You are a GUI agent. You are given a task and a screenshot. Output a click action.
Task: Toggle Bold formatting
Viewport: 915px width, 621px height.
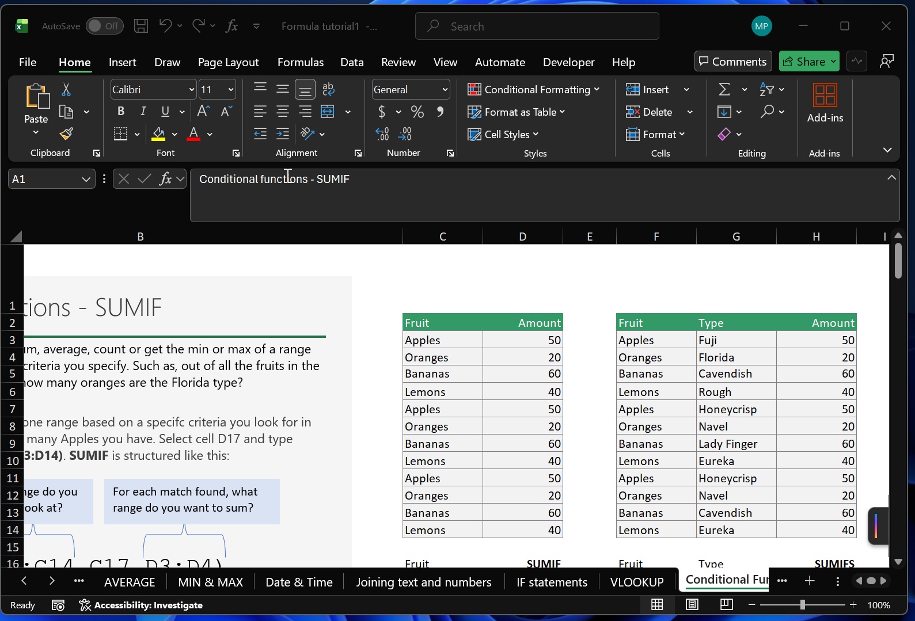point(120,111)
